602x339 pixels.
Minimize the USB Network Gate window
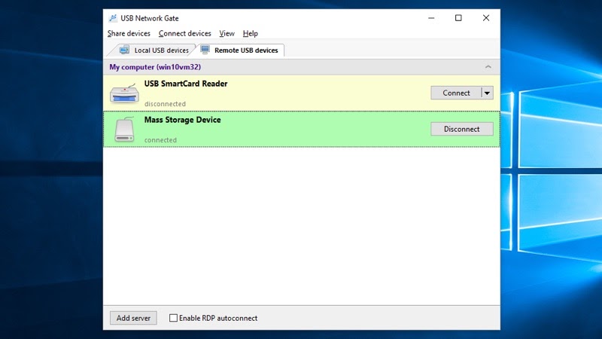point(431,18)
